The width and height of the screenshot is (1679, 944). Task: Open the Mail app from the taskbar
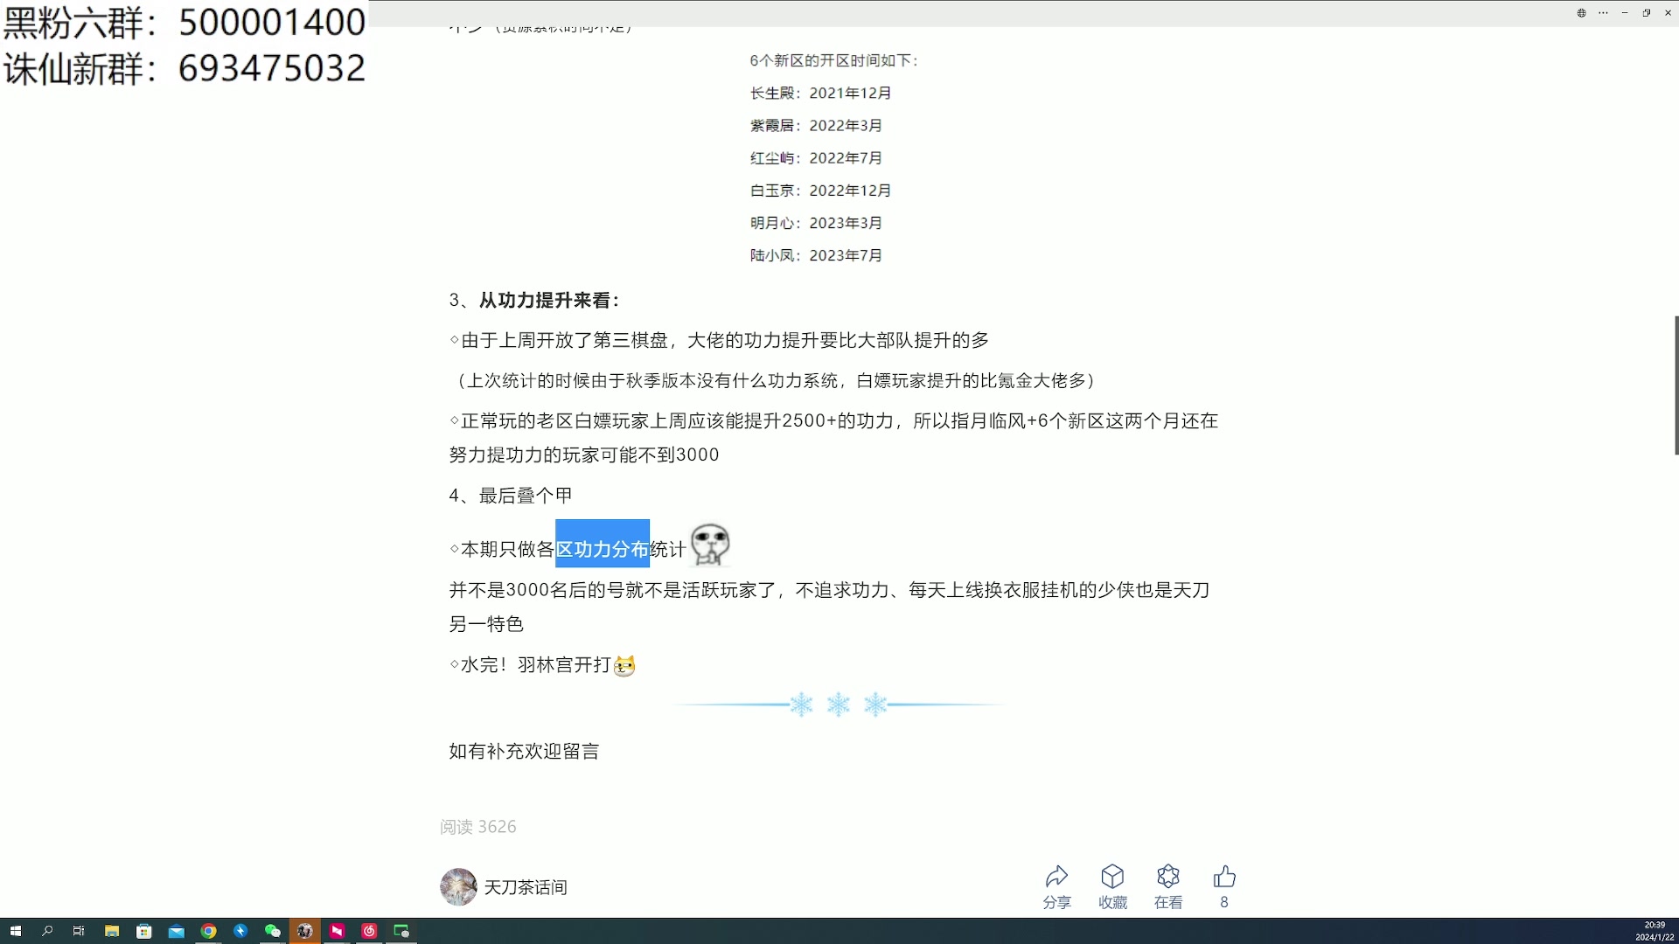click(x=175, y=931)
